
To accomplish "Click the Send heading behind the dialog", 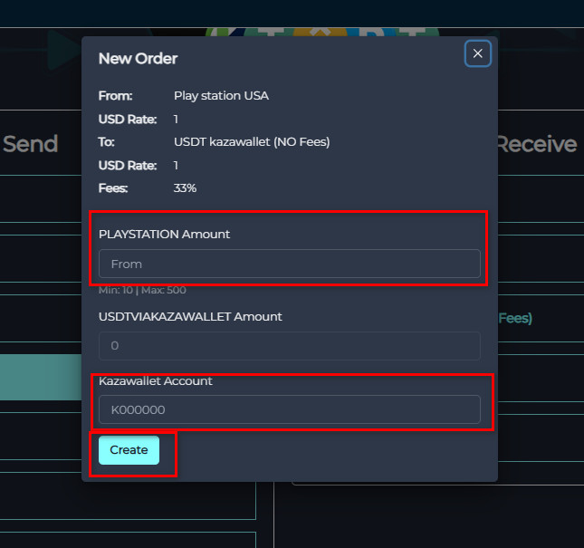I will point(31,144).
